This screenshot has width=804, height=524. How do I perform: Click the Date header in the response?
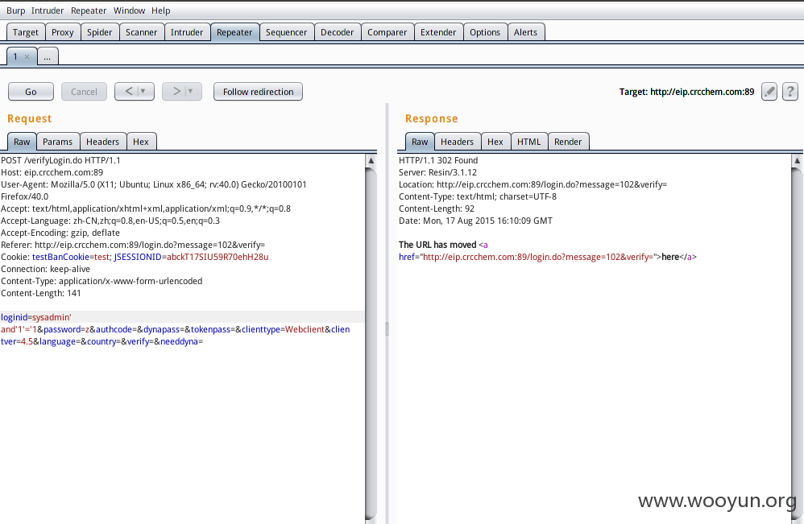point(476,221)
